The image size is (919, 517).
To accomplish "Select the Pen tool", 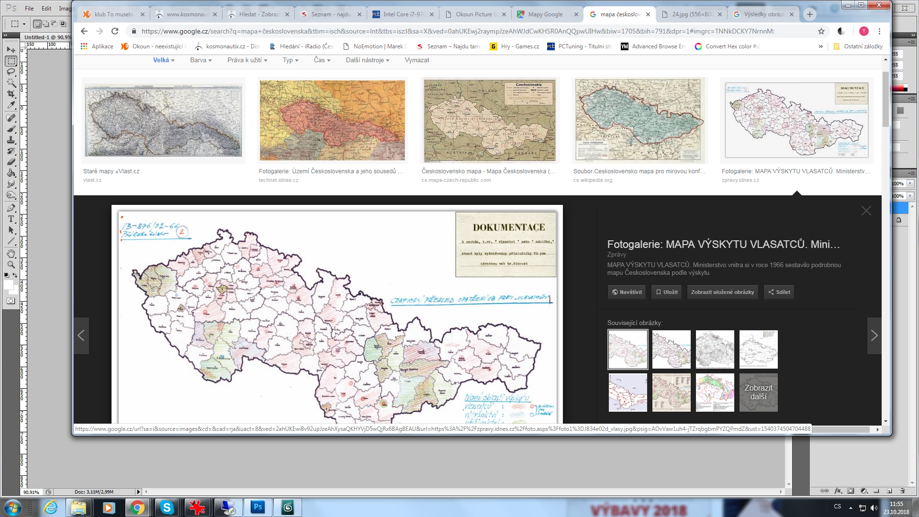I will tap(11, 208).
